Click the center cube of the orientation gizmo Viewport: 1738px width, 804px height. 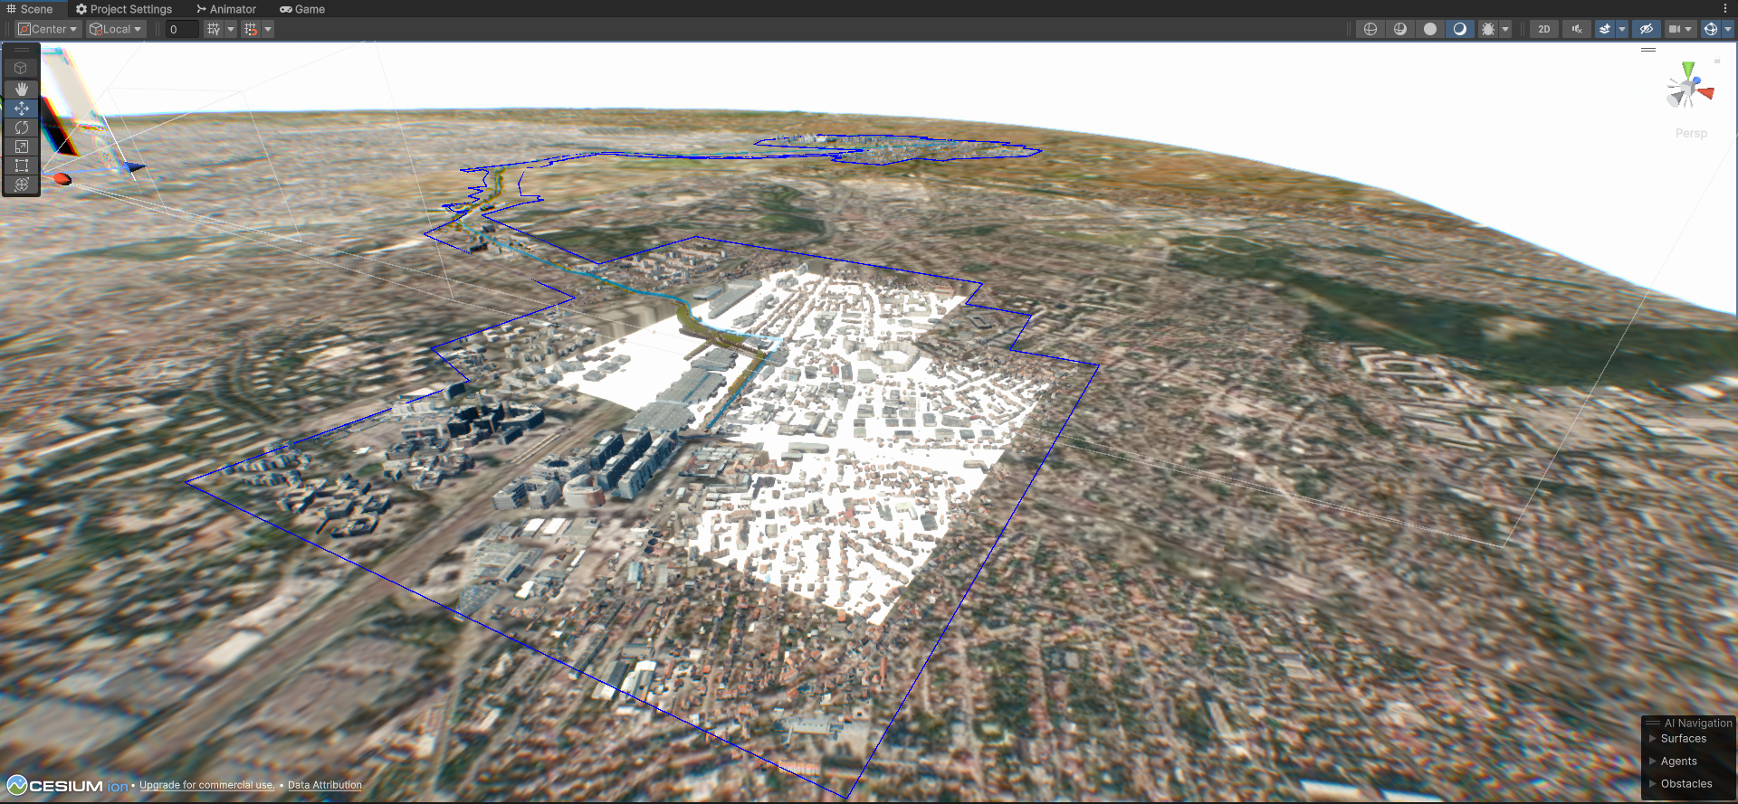[1689, 88]
